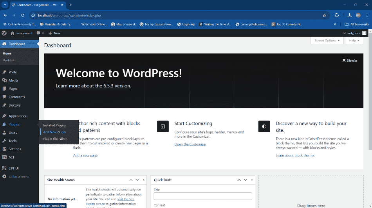The height and width of the screenshot is (208, 372).
Task: Open the Settings sidebar icon
Action: (x=4, y=149)
